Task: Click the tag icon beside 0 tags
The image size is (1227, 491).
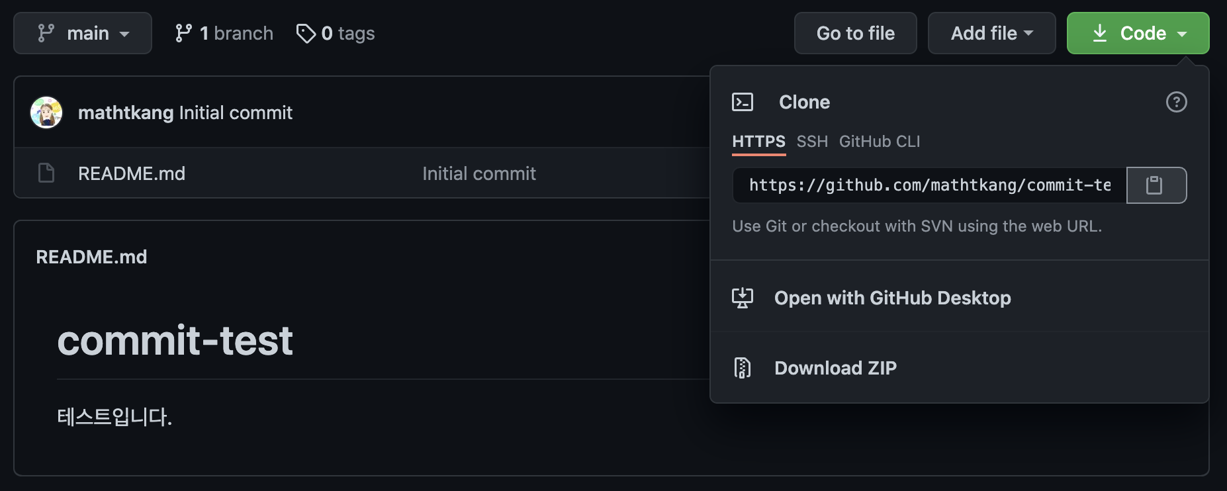Action: pos(306,33)
